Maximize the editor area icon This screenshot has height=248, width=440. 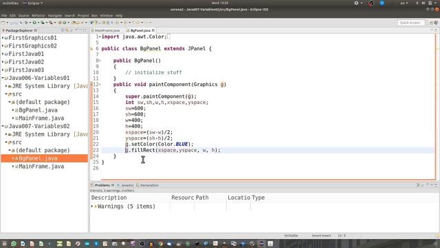coord(436,30)
